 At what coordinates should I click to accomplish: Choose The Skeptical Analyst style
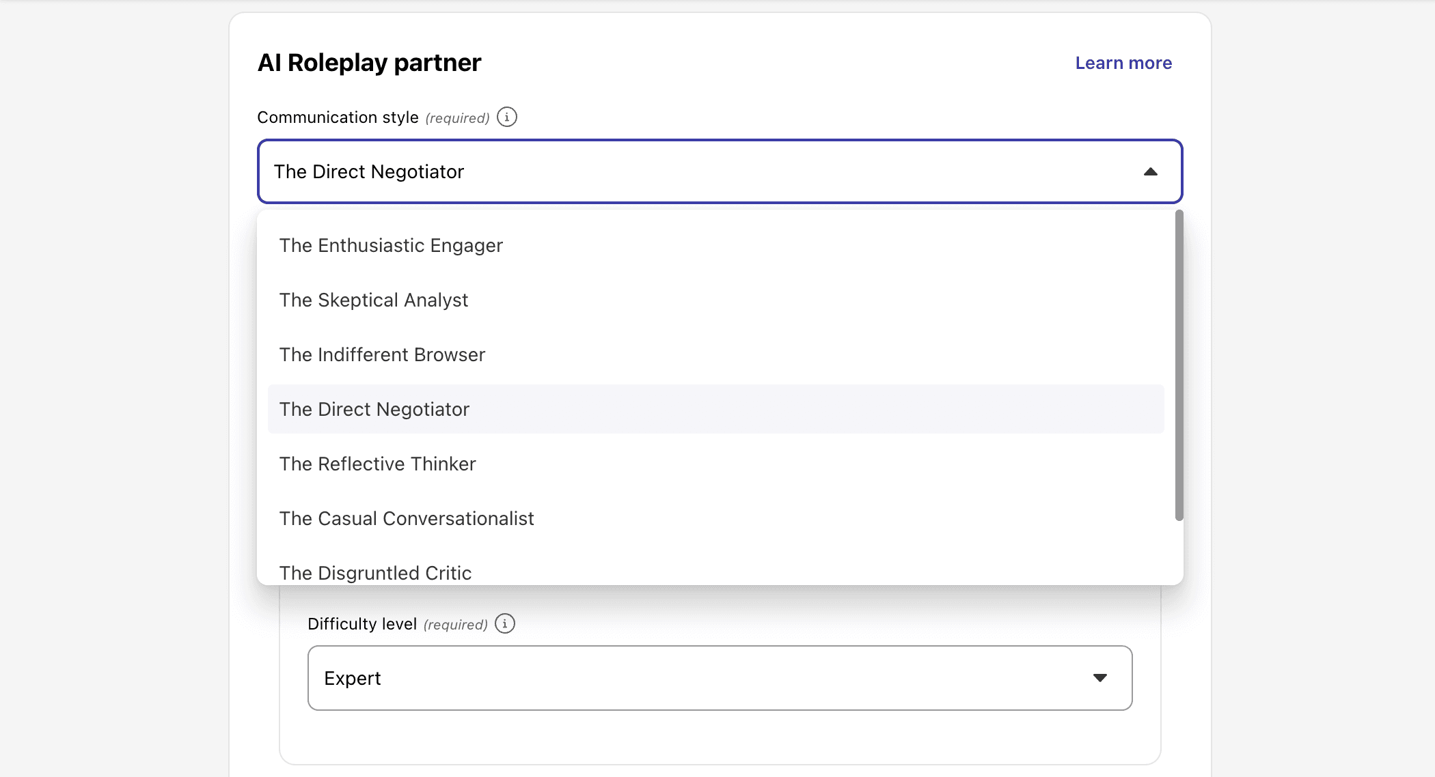coord(374,300)
